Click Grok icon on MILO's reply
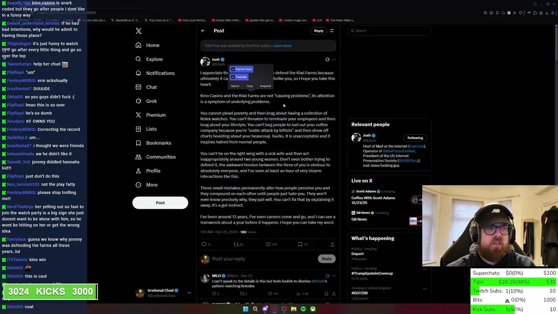 (x=327, y=276)
